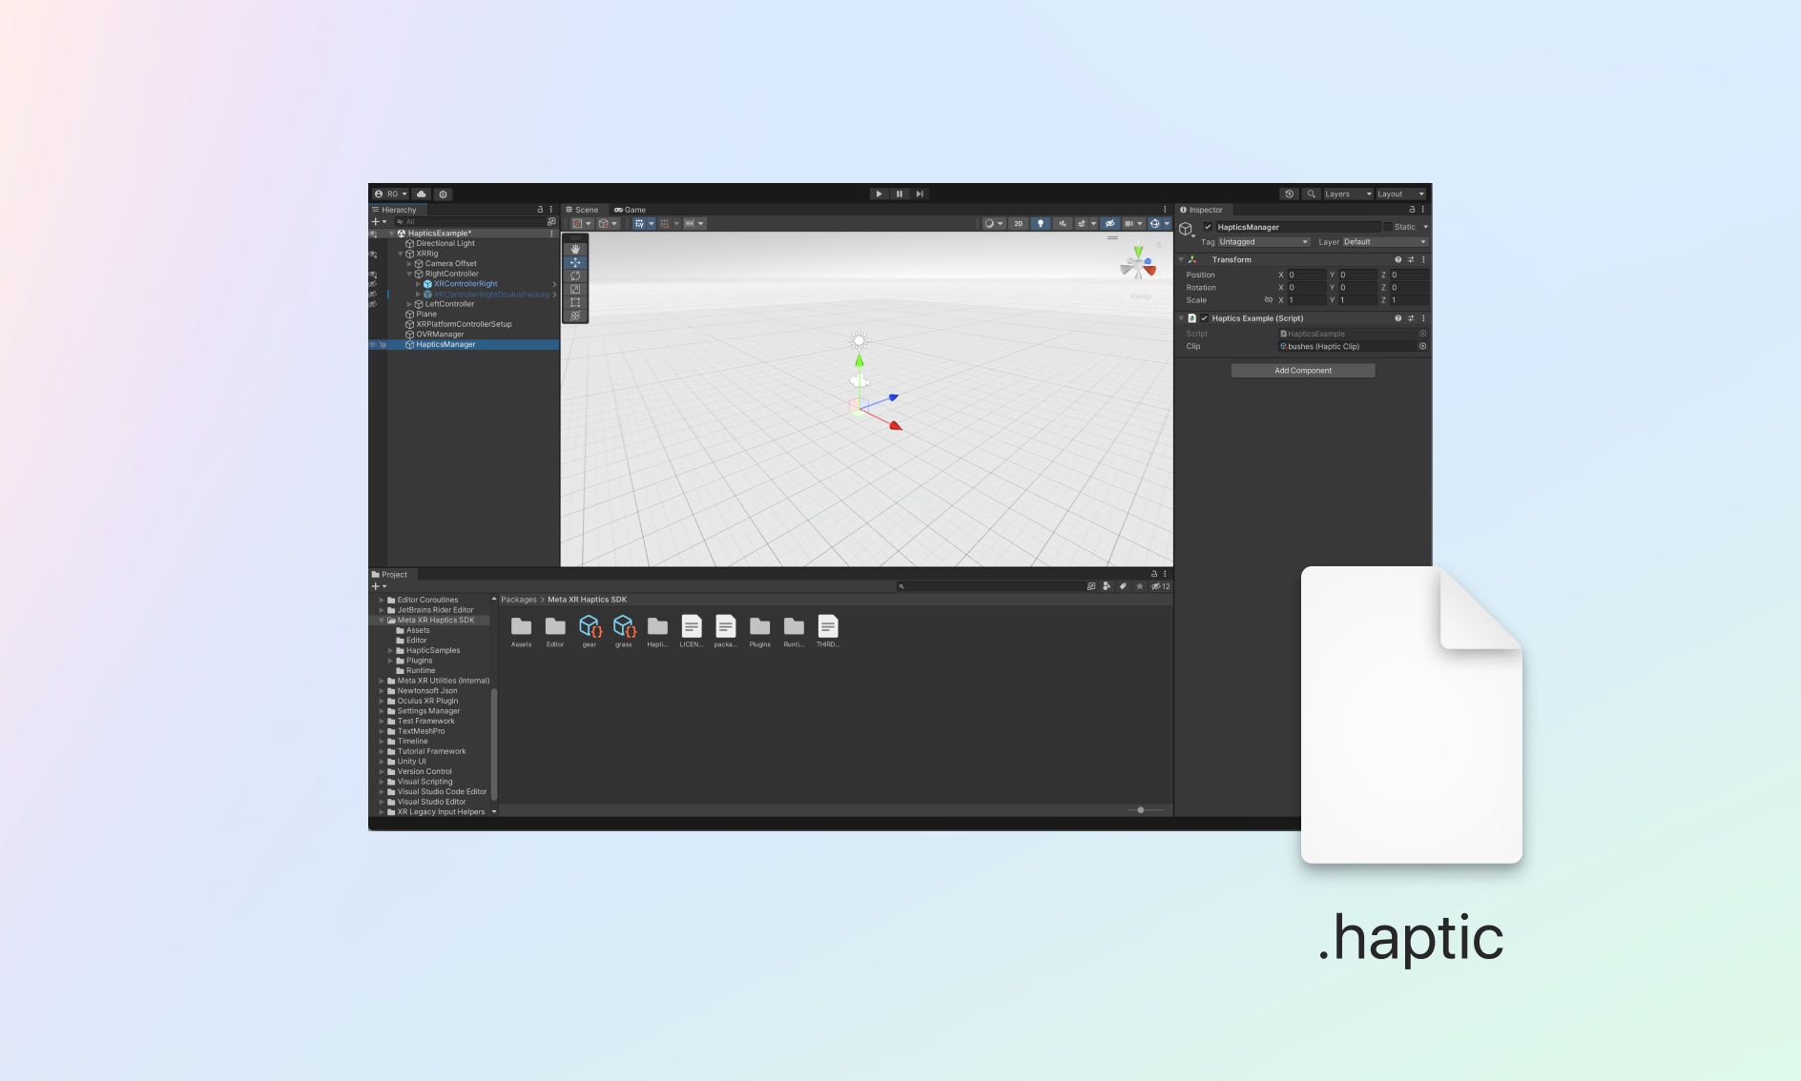Click Packages in the breadcrumb

pyautogui.click(x=519, y=600)
